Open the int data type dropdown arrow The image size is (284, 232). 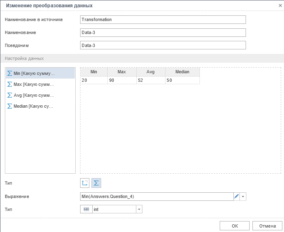click(x=139, y=209)
